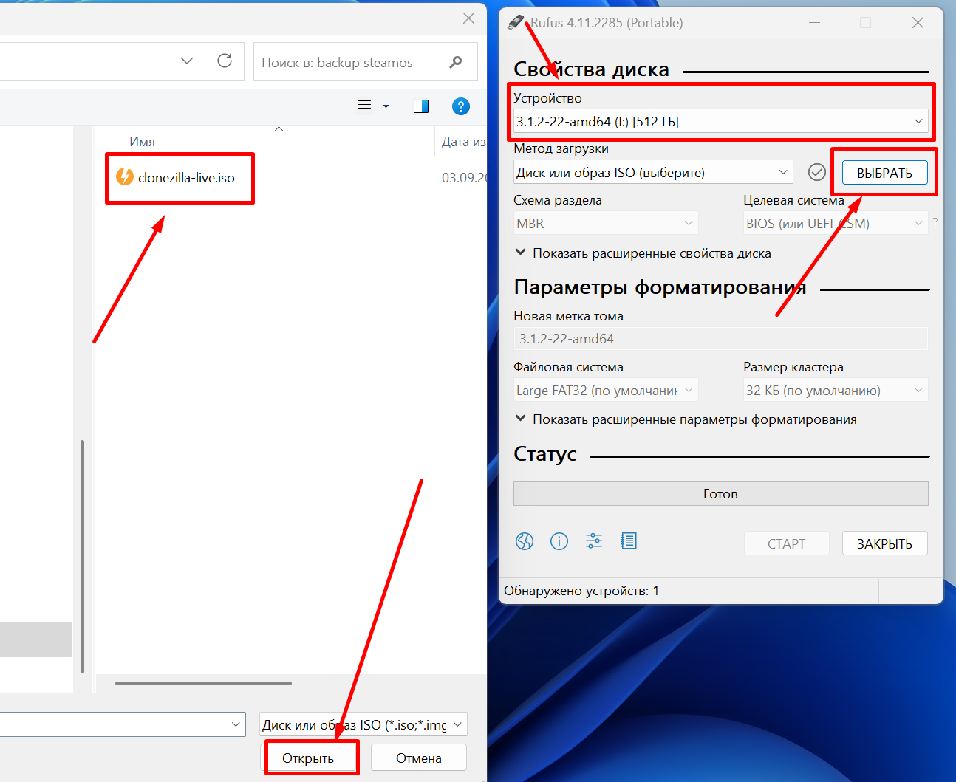Viewport: 956px width, 782px height.
Task: Select the clonezilla-live.iso file
Action: [186, 178]
